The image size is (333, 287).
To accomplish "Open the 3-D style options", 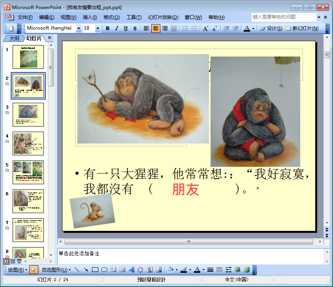I will pyautogui.click(x=246, y=270).
